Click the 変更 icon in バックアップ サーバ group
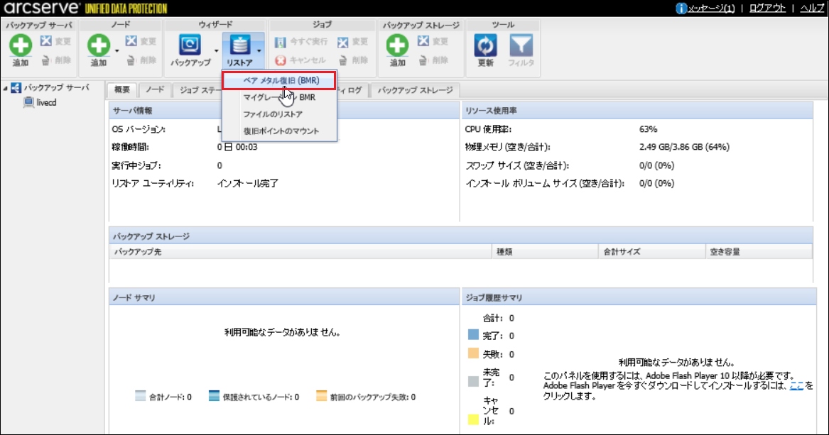829x435 pixels. tap(46, 41)
